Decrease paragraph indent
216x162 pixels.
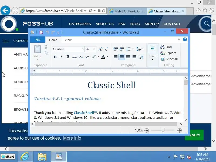coord(116,49)
